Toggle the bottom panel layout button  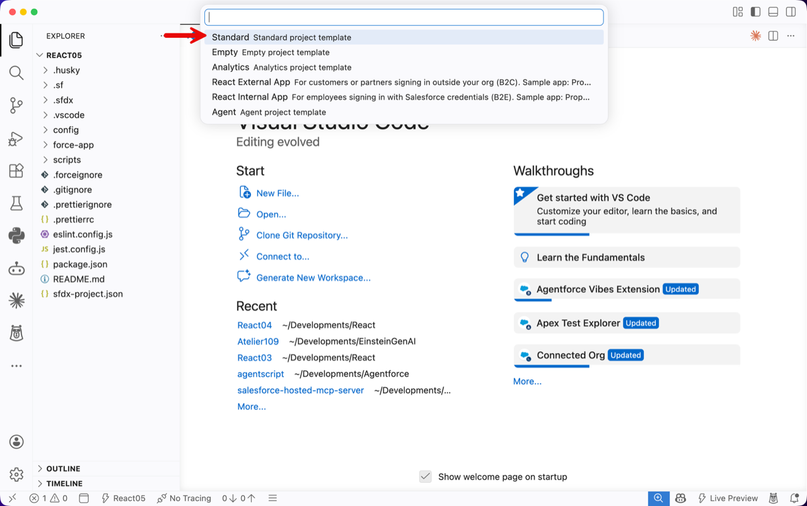tap(773, 12)
